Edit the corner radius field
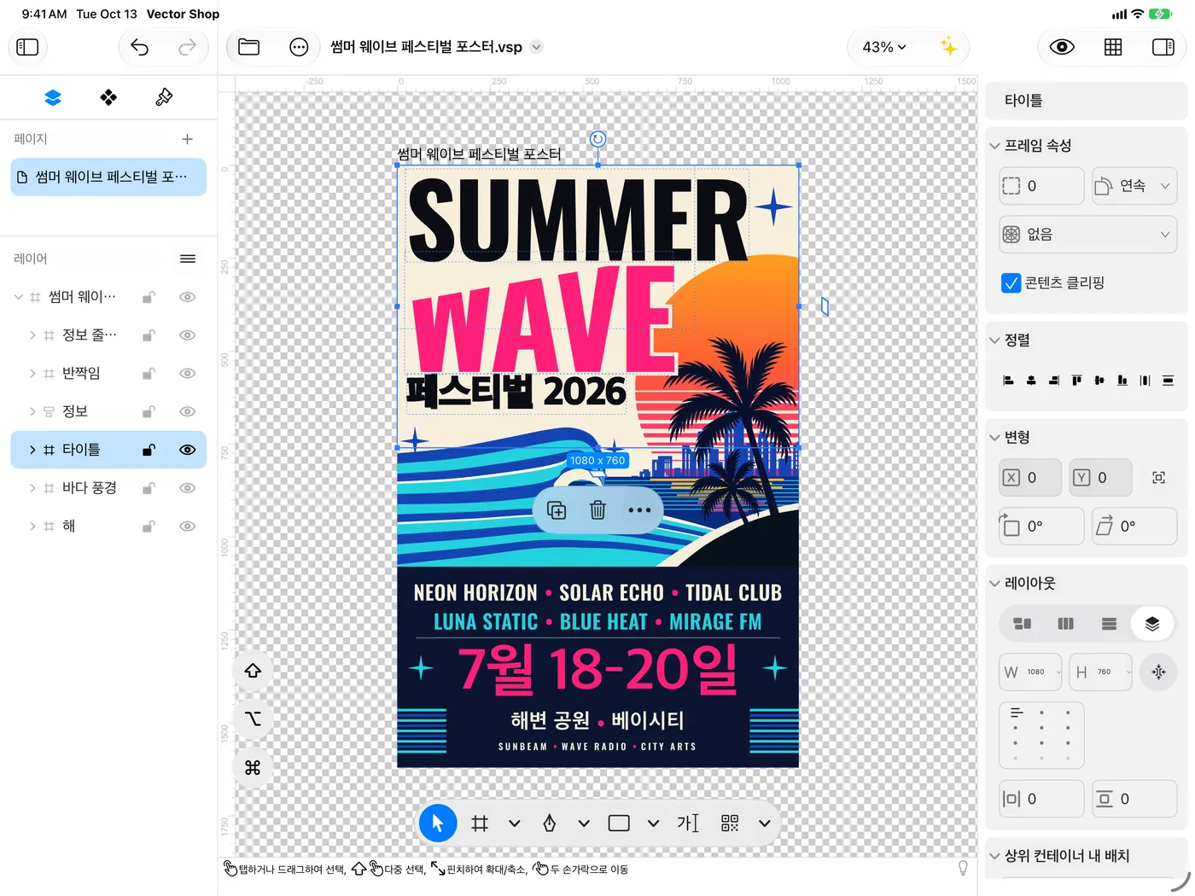The width and height of the screenshot is (1195, 896). 1041,186
